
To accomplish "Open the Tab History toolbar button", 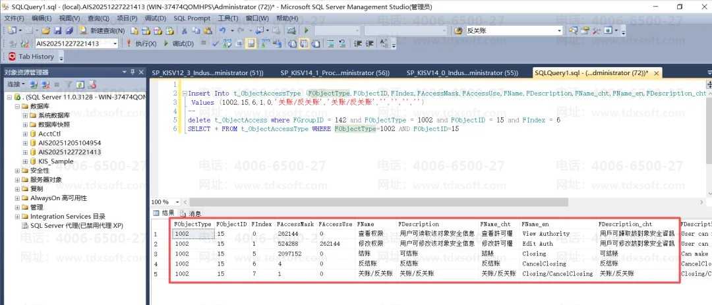I will pos(31,57).
